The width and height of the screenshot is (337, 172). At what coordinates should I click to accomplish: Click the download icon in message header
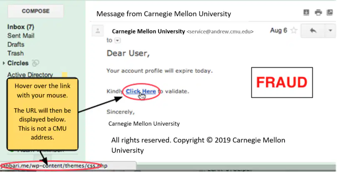pyautogui.click(x=306, y=12)
